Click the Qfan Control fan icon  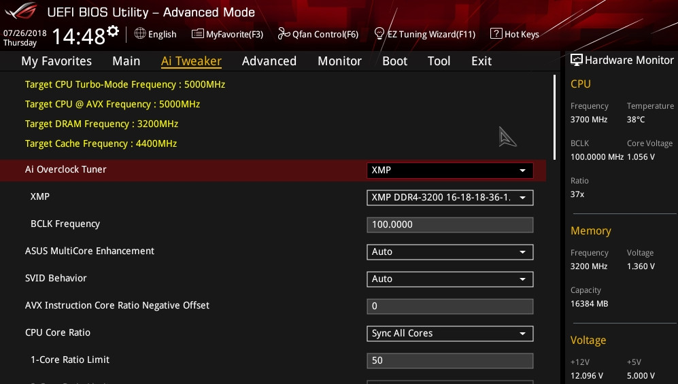[x=284, y=33]
